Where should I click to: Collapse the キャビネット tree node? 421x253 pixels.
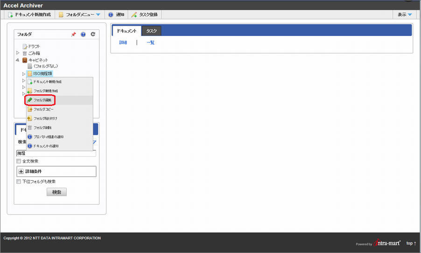pyautogui.click(x=18, y=60)
